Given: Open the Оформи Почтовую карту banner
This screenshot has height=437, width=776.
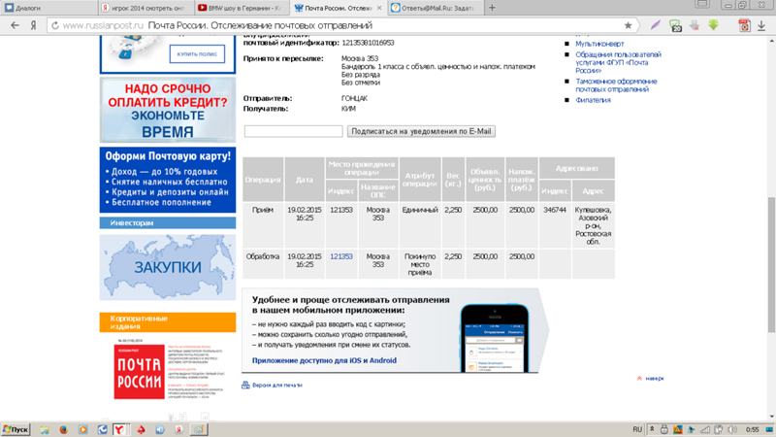Looking at the screenshot, I should tap(168, 180).
